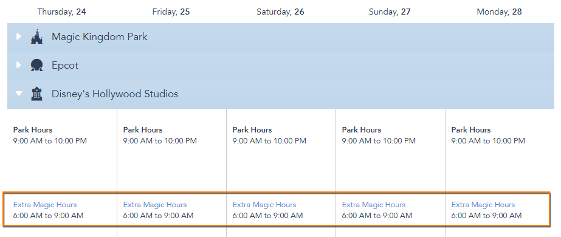Select the Saturday, 26 column header
Viewport: 561px width, 237px height.
(281, 12)
